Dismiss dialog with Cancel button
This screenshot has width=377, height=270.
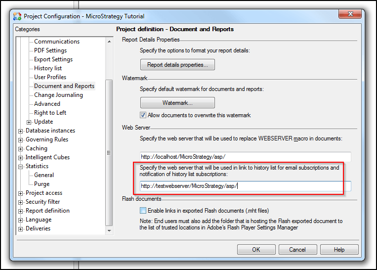pos(297,250)
